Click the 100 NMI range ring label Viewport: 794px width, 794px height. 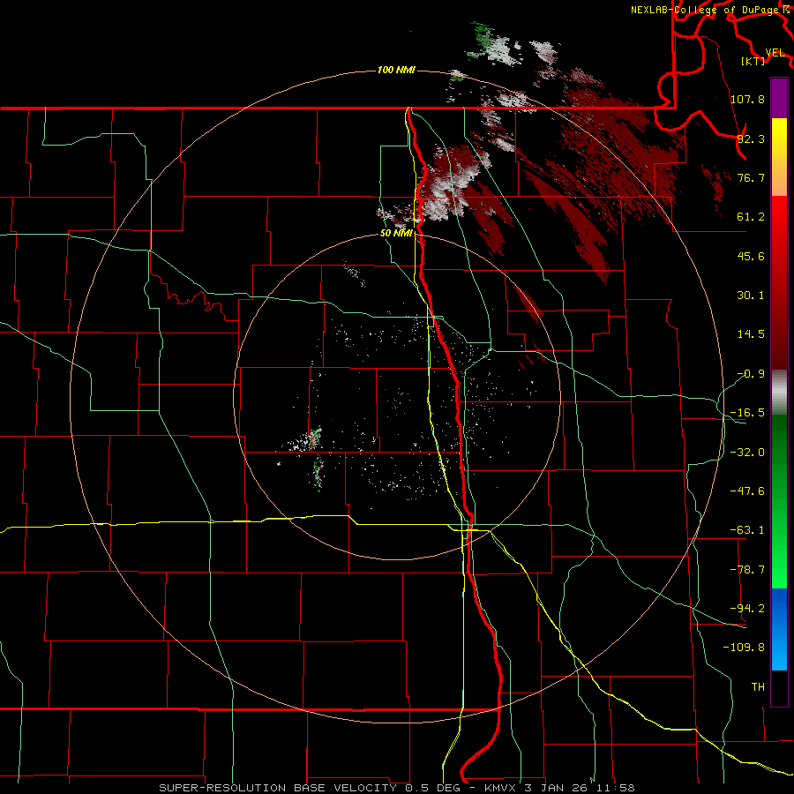click(x=396, y=70)
